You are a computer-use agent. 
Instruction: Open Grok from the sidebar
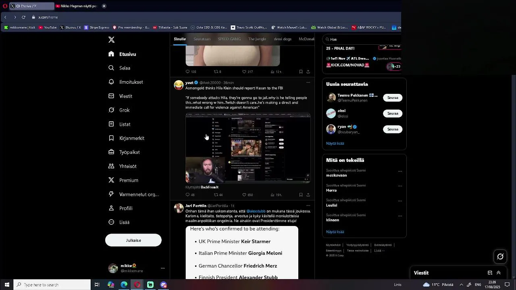click(119, 110)
